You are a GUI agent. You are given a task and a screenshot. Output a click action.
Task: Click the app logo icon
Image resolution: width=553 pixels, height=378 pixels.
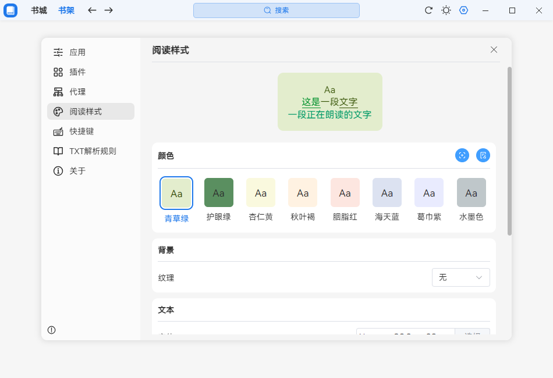tap(10, 10)
